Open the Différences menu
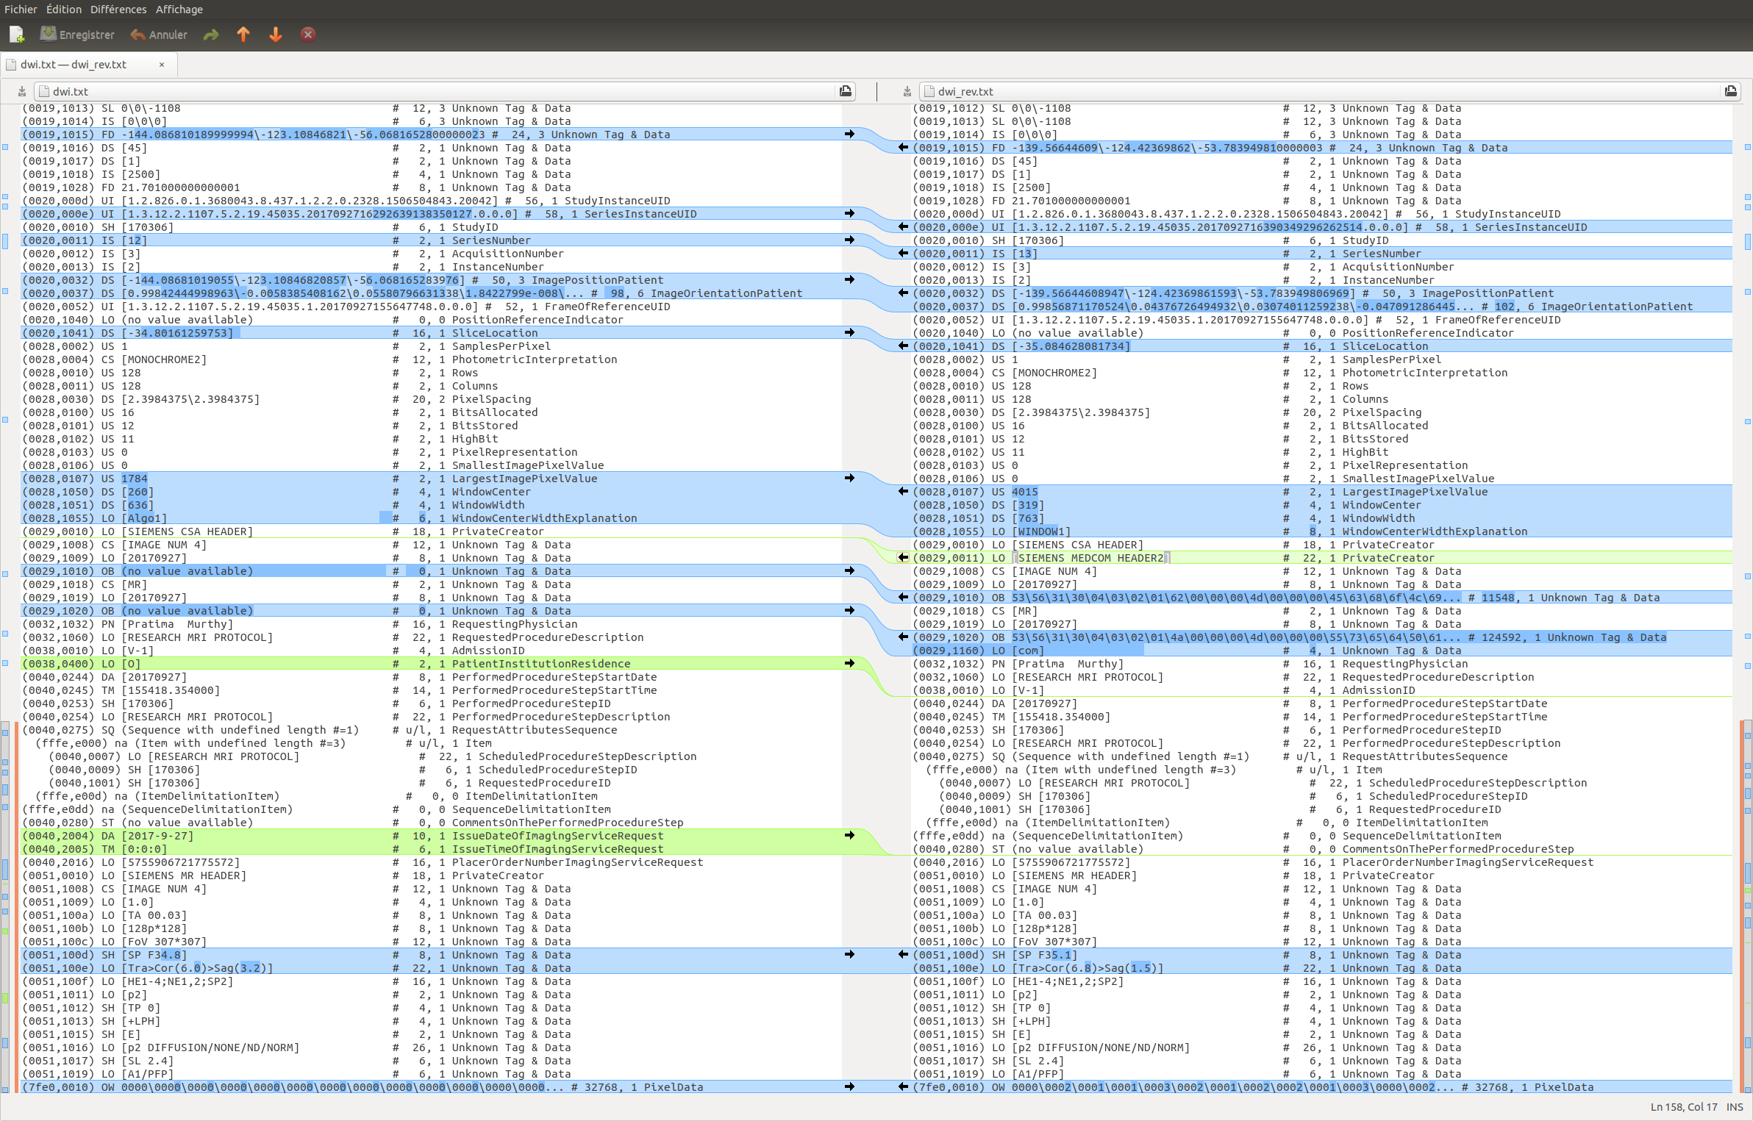This screenshot has width=1753, height=1121. tap(118, 10)
